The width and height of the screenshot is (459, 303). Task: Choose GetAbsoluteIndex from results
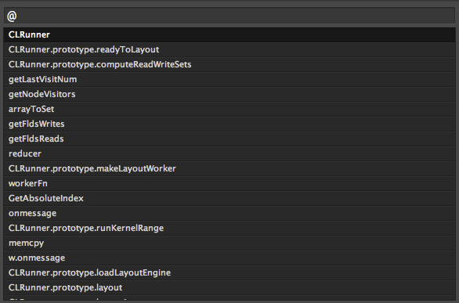click(x=229, y=199)
